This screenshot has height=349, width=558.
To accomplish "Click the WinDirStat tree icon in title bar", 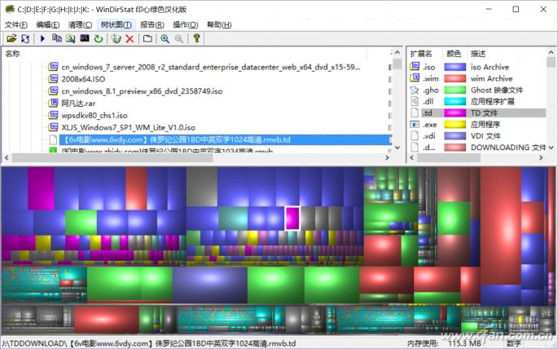I will 10,9.
